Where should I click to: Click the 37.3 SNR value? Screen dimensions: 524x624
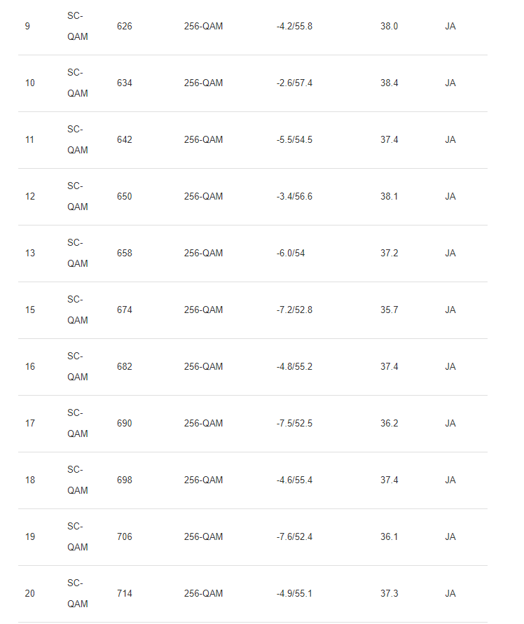point(389,593)
